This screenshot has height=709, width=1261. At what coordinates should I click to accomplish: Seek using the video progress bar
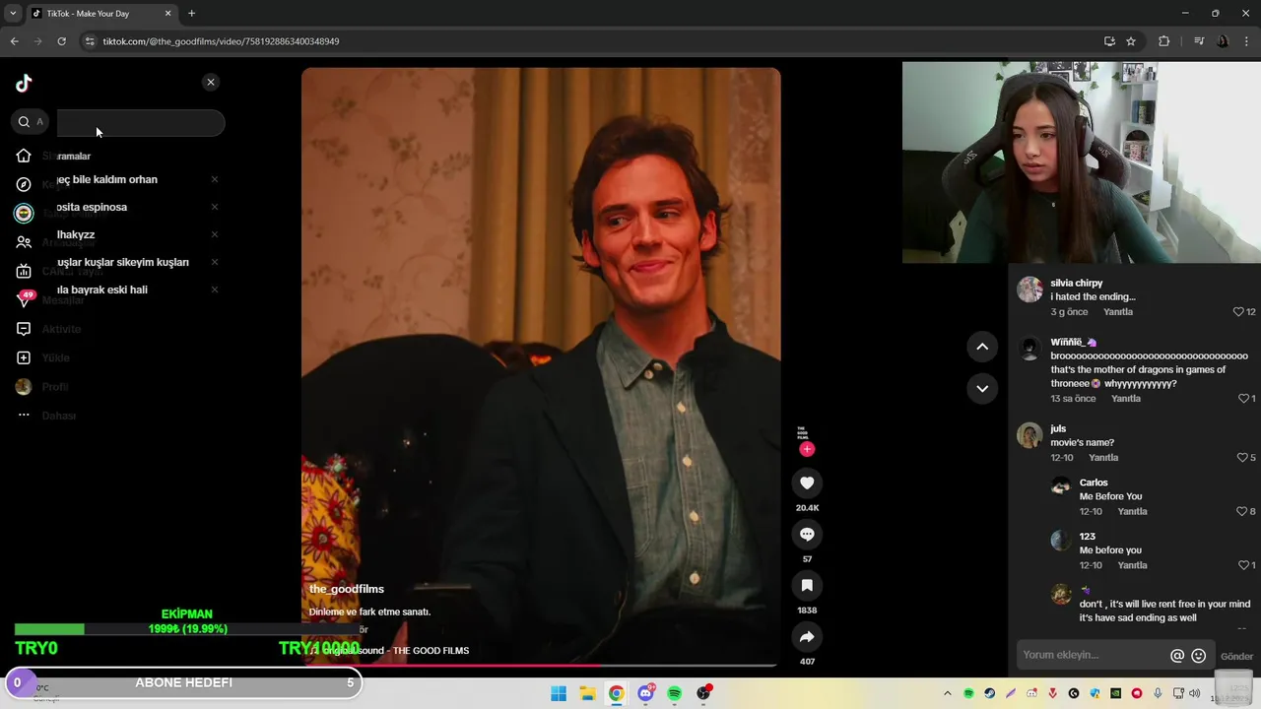pos(541,666)
